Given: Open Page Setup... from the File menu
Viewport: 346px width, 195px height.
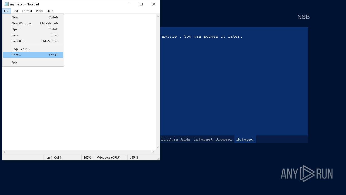Looking at the screenshot, I should pyautogui.click(x=33, y=49).
